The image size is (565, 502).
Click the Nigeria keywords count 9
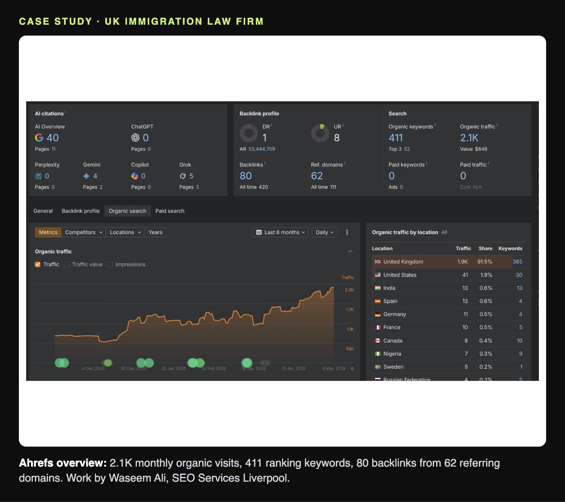(x=521, y=354)
